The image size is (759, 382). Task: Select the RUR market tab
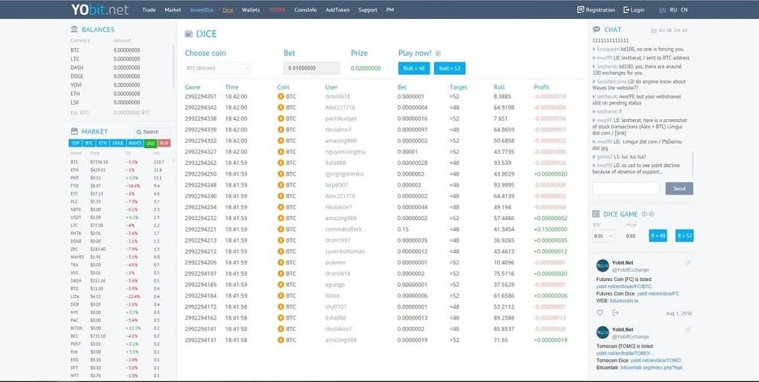point(164,144)
